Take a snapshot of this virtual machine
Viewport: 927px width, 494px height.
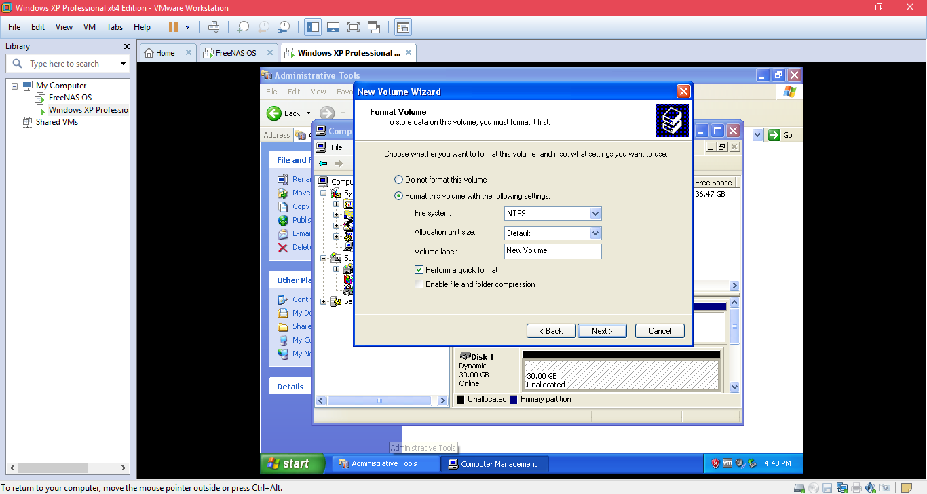(x=242, y=27)
